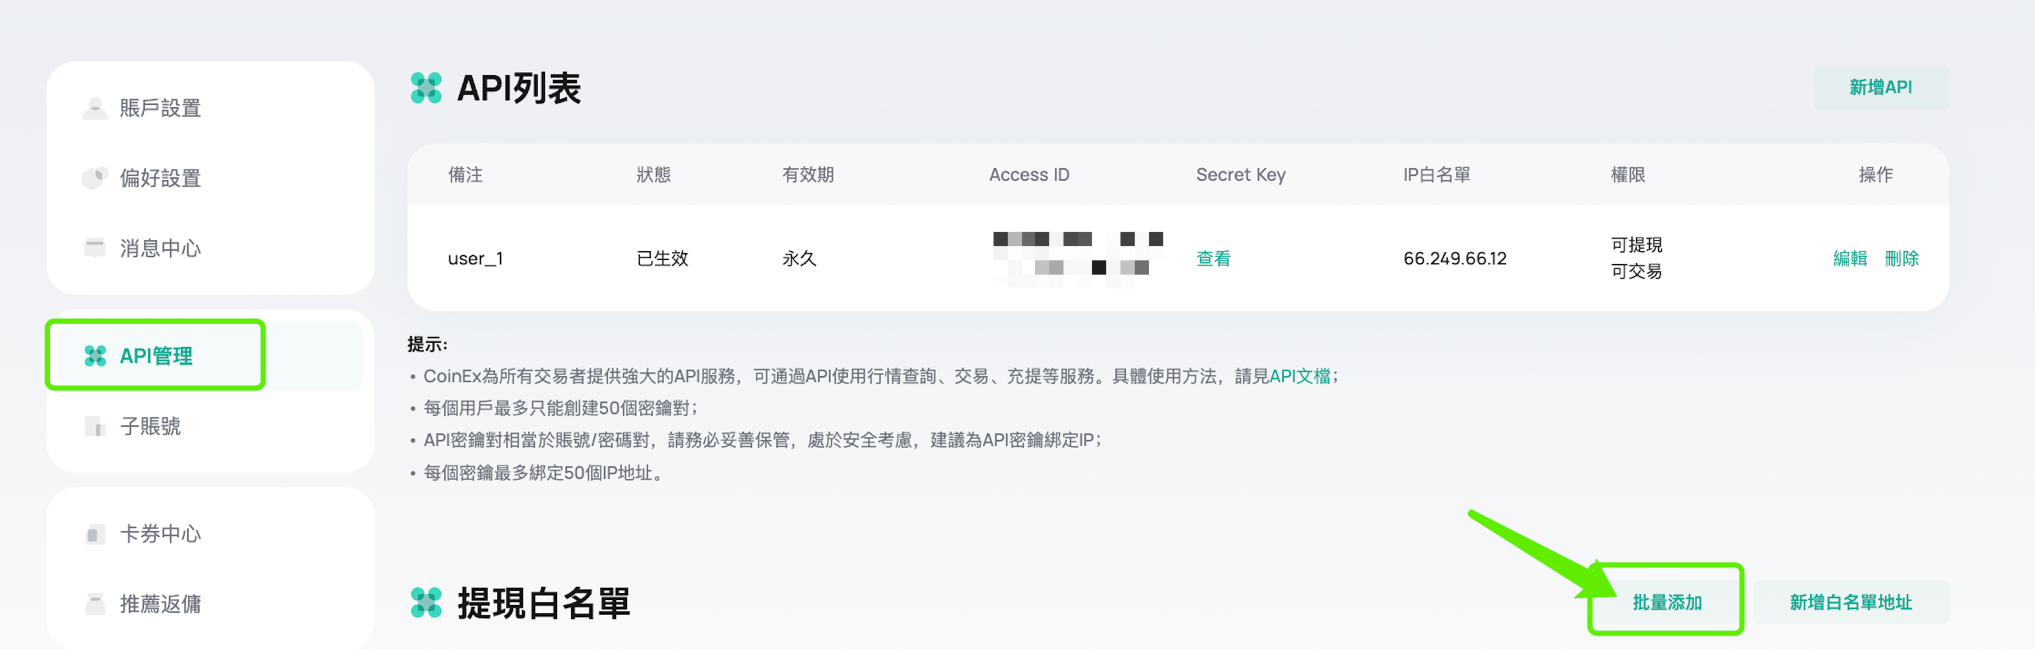
Task: Click the 永久 validity cell
Action: pyautogui.click(x=799, y=258)
